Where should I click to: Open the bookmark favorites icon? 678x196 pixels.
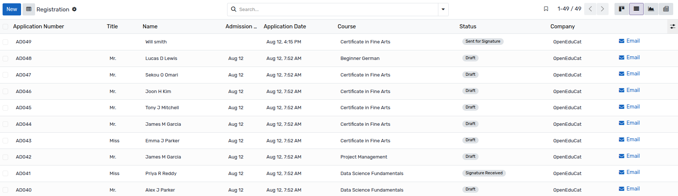click(546, 9)
